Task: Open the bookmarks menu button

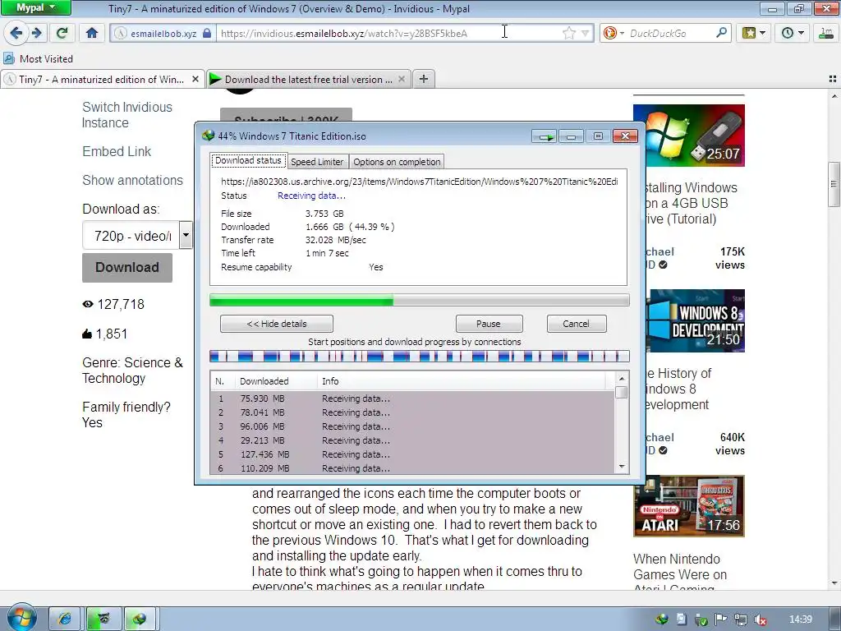Action: (754, 33)
